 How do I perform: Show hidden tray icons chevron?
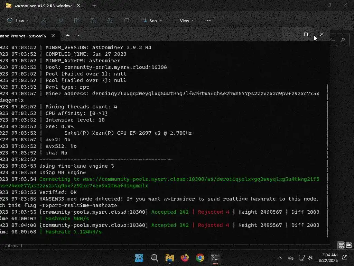[x=279, y=258]
